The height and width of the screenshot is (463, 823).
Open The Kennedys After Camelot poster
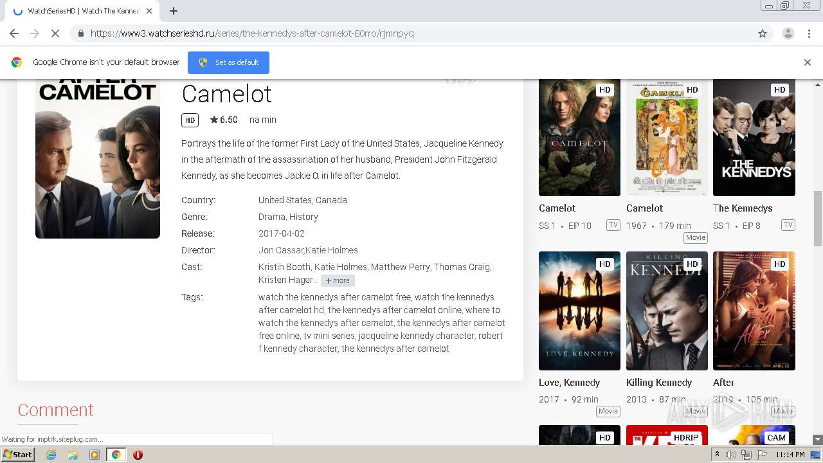pyautogui.click(x=98, y=159)
